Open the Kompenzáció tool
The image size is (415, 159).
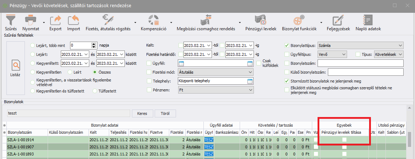click(154, 21)
